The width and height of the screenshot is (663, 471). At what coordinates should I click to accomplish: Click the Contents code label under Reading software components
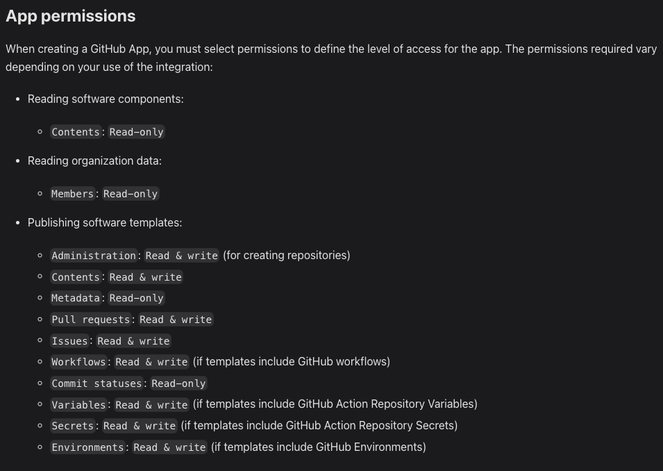76,132
